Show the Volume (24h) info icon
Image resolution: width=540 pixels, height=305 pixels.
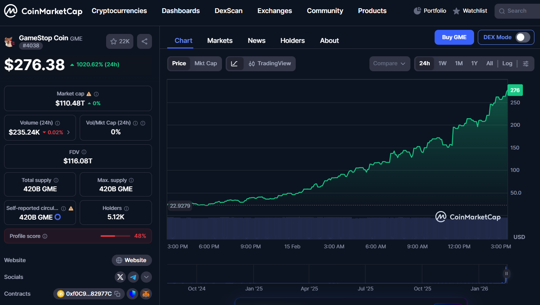pos(57,123)
